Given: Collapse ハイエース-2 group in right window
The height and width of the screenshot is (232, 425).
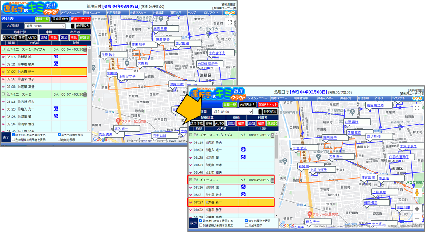Looking at the screenshot, I should (190, 180).
